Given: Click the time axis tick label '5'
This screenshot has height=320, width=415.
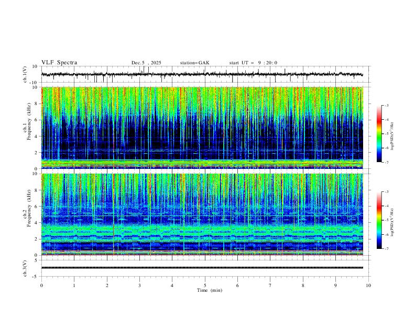Looking at the screenshot, I should click(205, 285).
